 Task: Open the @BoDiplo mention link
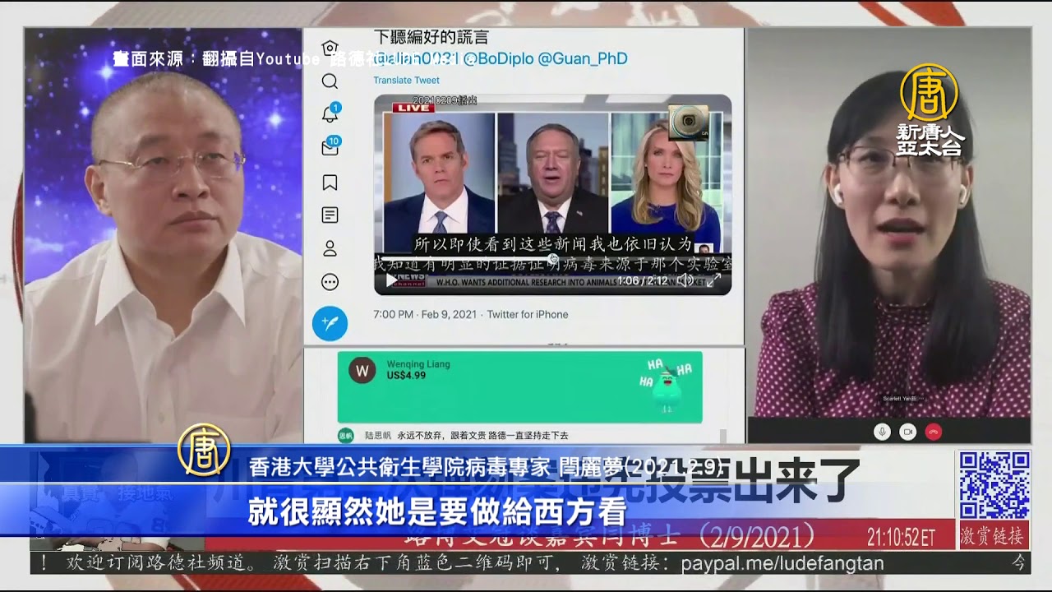(x=498, y=58)
